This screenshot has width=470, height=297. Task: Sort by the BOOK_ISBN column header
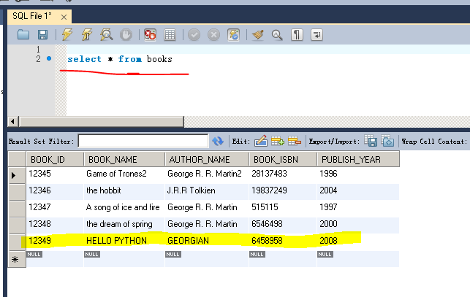283,159
